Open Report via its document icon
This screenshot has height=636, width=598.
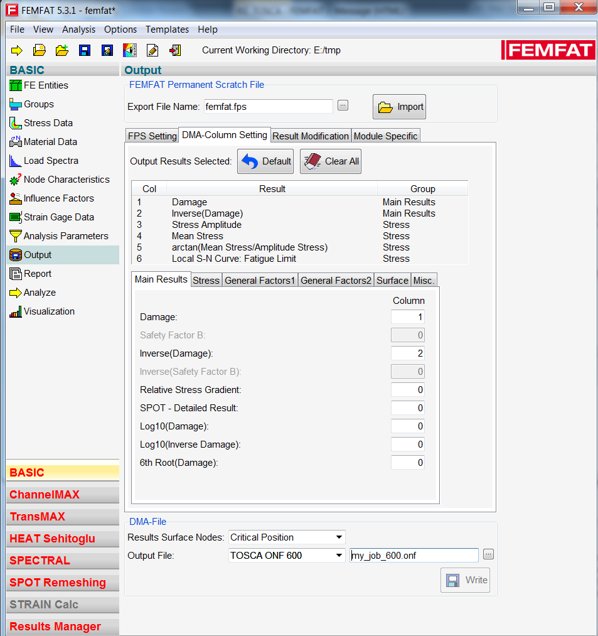(16, 274)
